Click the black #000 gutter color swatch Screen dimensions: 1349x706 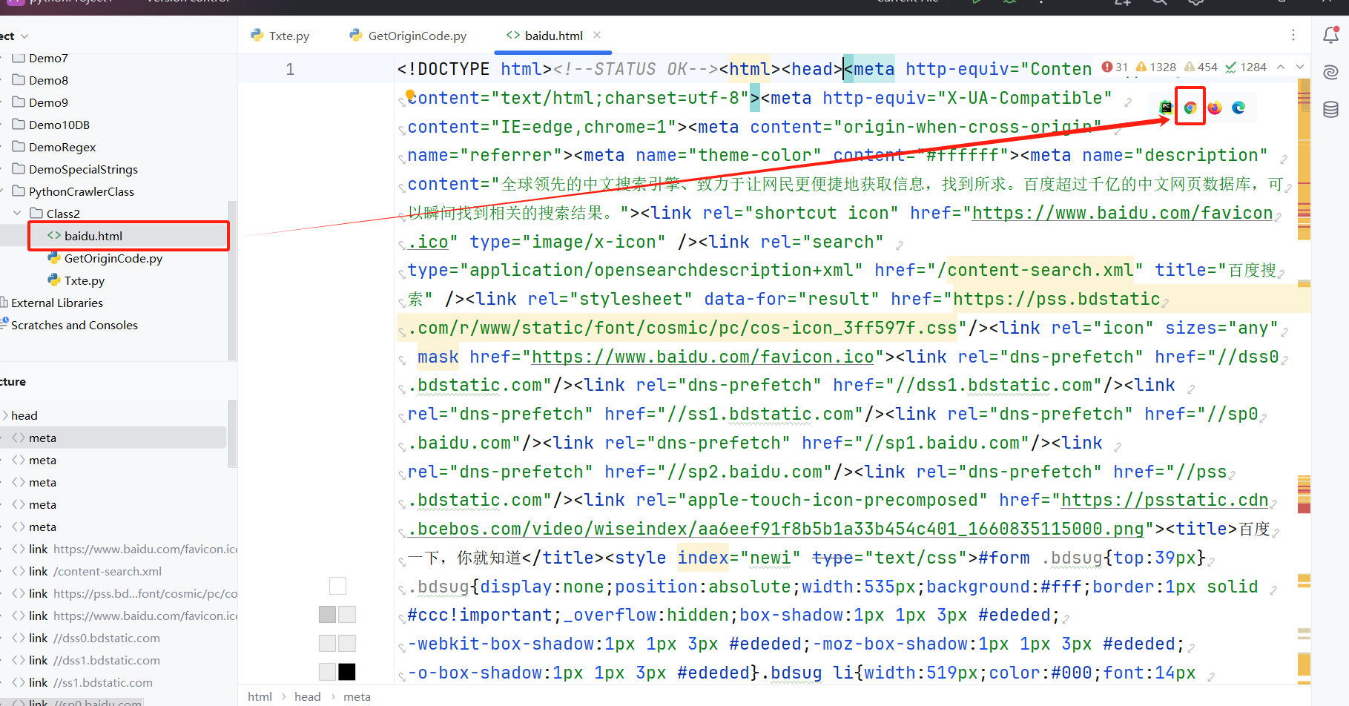point(347,672)
